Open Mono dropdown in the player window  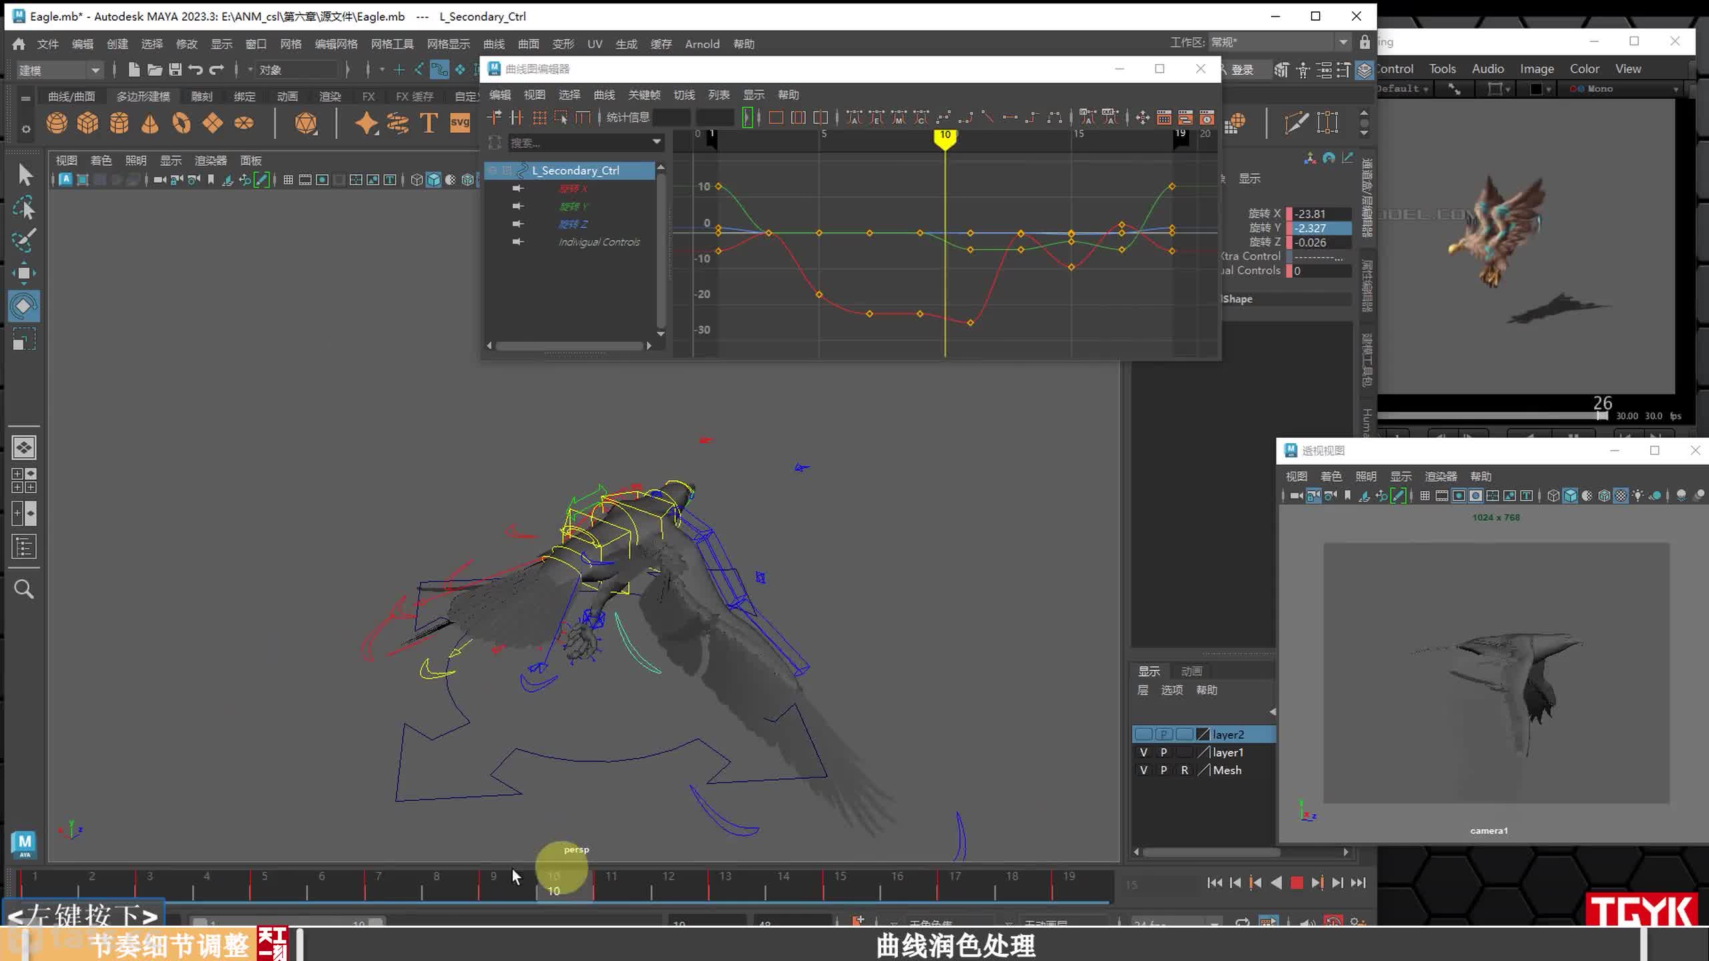[1624, 89]
